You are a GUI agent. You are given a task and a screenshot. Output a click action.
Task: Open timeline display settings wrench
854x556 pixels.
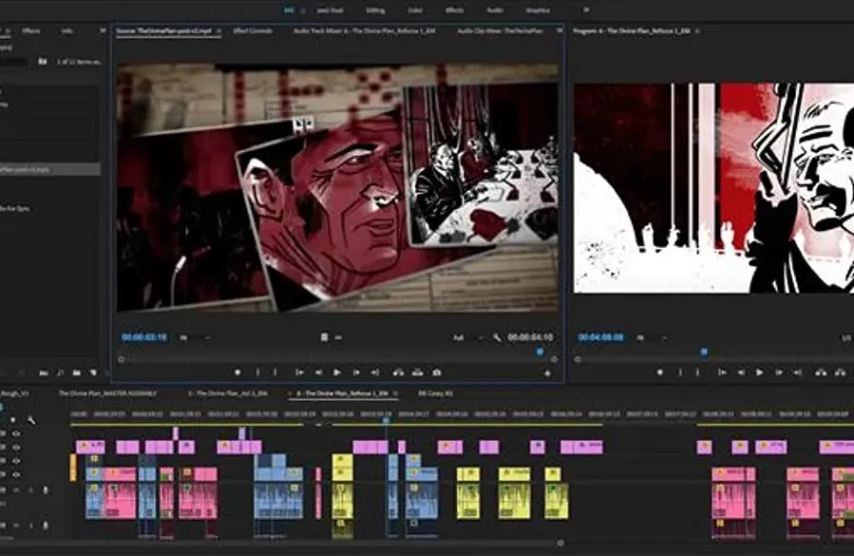31,420
